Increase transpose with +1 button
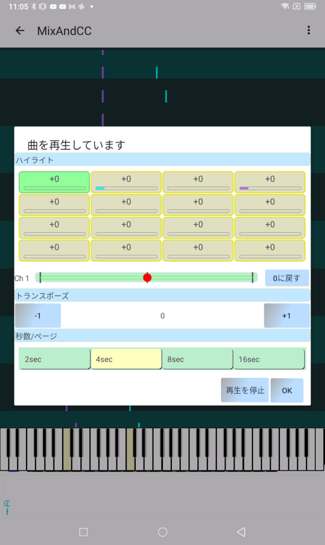Image resolution: width=325 pixels, height=545 pixels. tap(287, 316)
